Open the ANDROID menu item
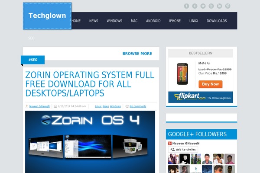 point(153,21)
